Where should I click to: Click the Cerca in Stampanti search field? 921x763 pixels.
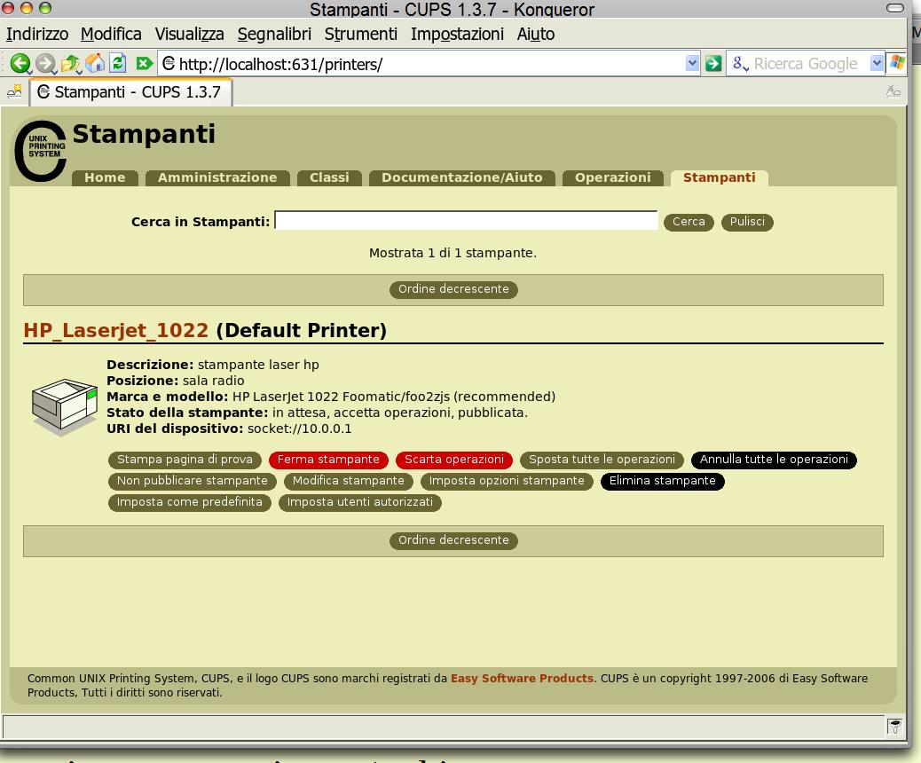pyautogui.click(x=466, y=220)
